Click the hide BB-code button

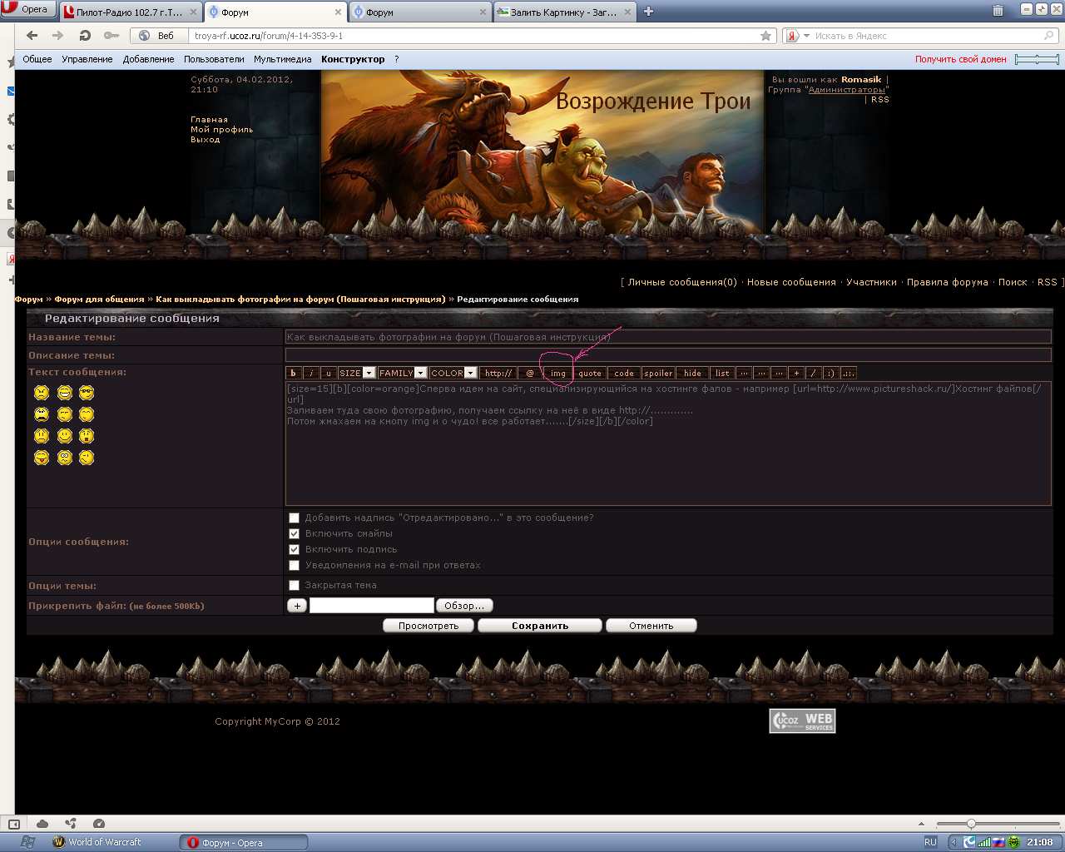tap(692, 374)
